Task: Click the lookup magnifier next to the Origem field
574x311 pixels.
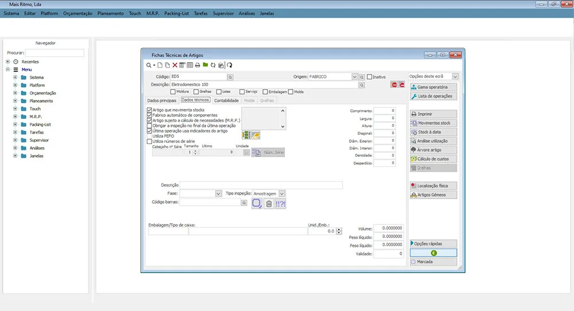Action: 362,77
